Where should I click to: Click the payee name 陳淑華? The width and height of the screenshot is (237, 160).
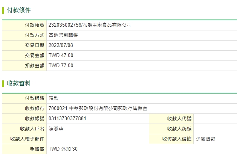point(56,129)
